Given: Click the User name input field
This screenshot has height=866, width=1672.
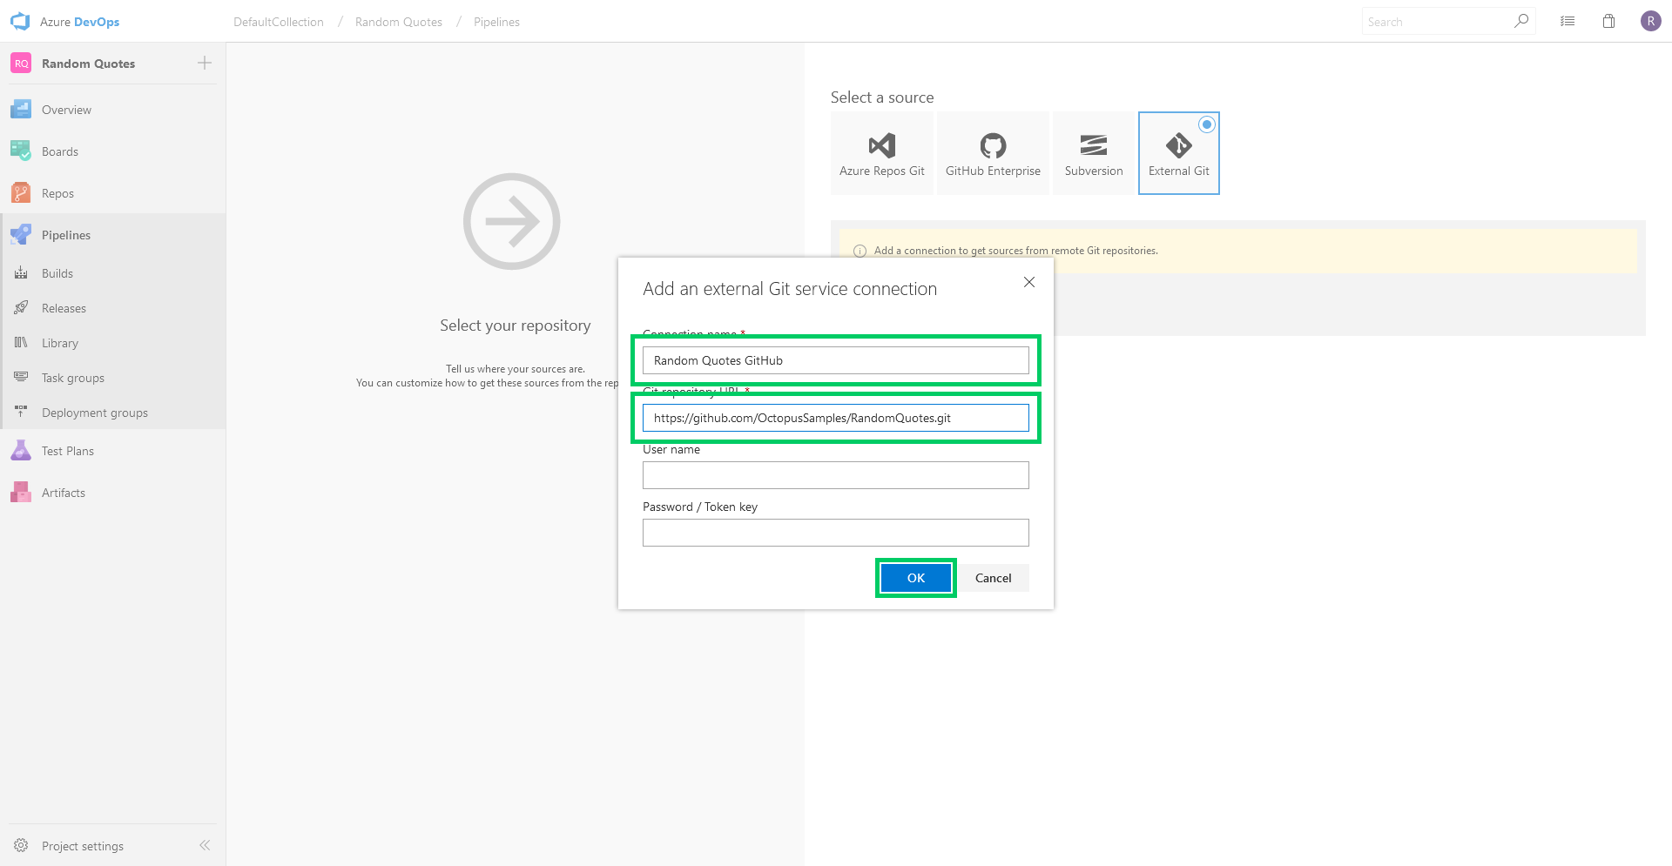Looking at the screenshot, I should 836,475.
